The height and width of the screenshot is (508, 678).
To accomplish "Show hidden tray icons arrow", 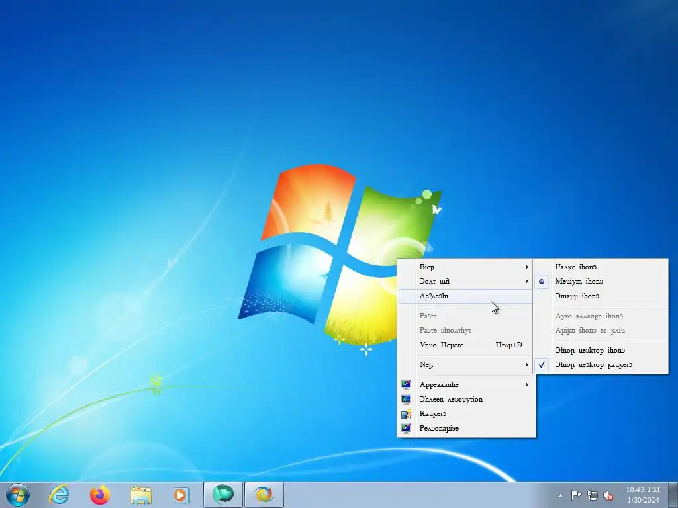I will tap(560, 495).
